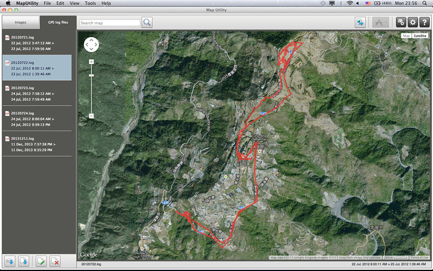Click the magnifier search button

(x=147, y=22)
